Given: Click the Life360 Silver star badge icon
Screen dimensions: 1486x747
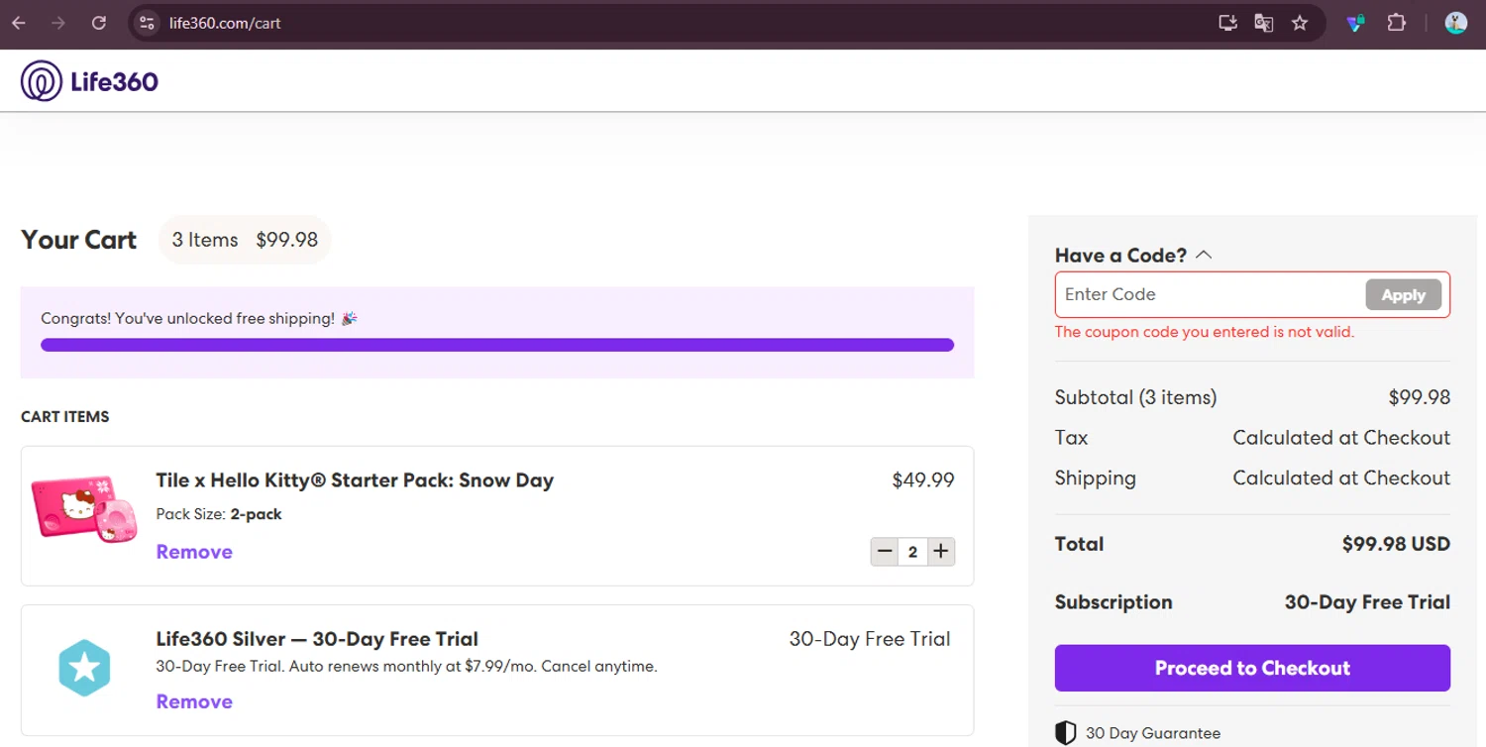Looking at the screenshot, I should pyautogui.click(x=84, y=668).
